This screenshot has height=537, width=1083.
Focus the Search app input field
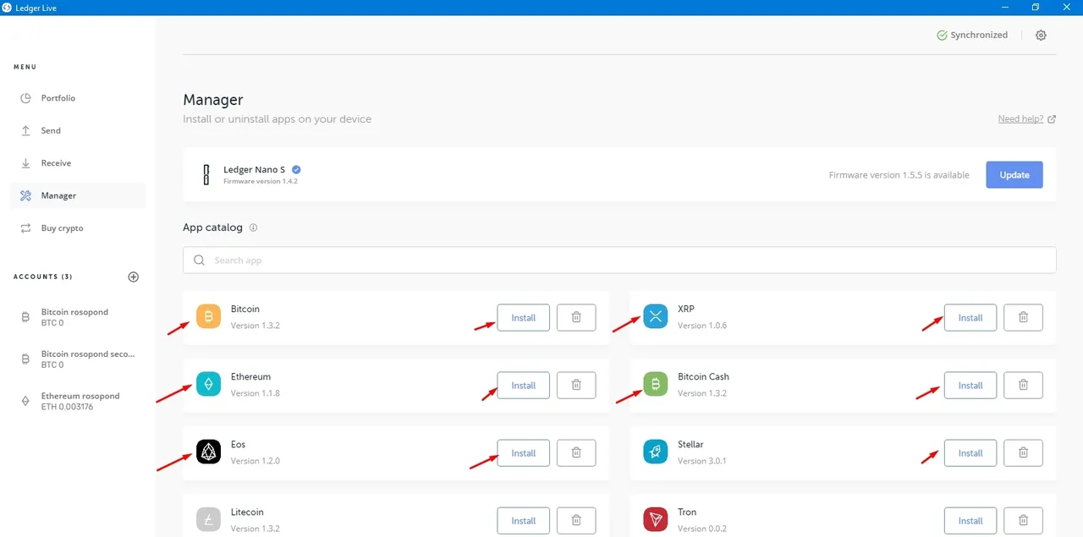click(619, 260)
